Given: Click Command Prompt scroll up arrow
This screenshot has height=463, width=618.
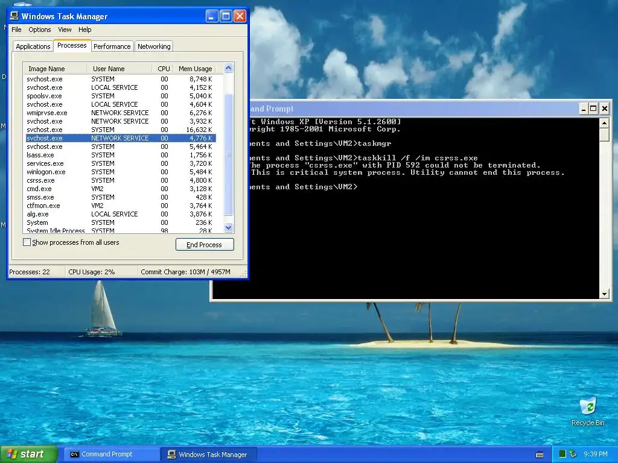Looking at the screenshot, I should (x=604, y=123).
